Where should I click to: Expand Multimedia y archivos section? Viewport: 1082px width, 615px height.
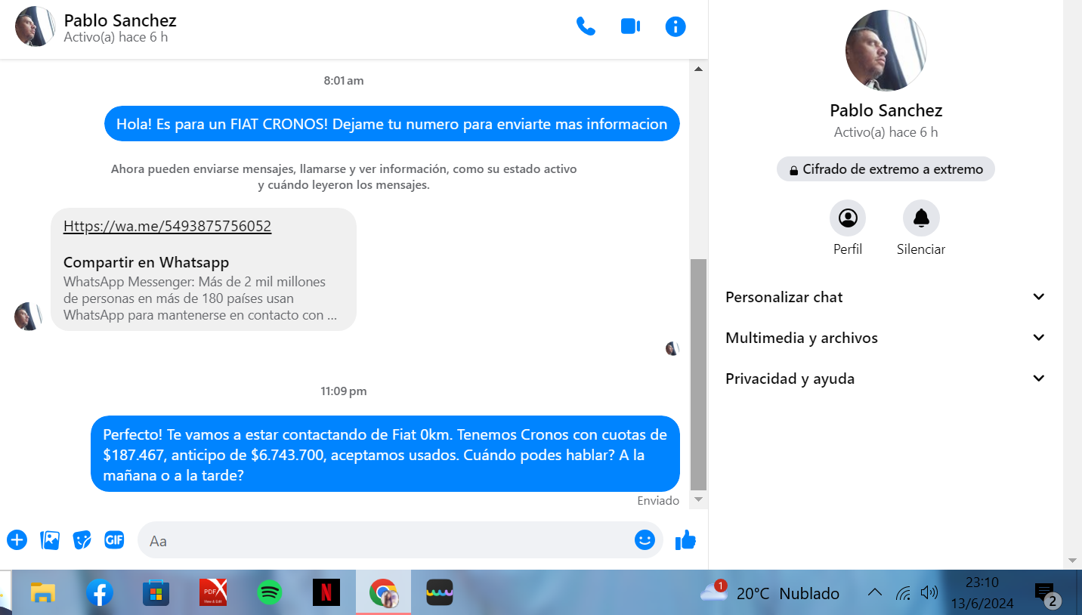[885, 338]
